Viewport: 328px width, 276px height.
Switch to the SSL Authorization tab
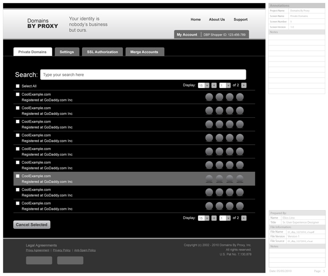102,52
